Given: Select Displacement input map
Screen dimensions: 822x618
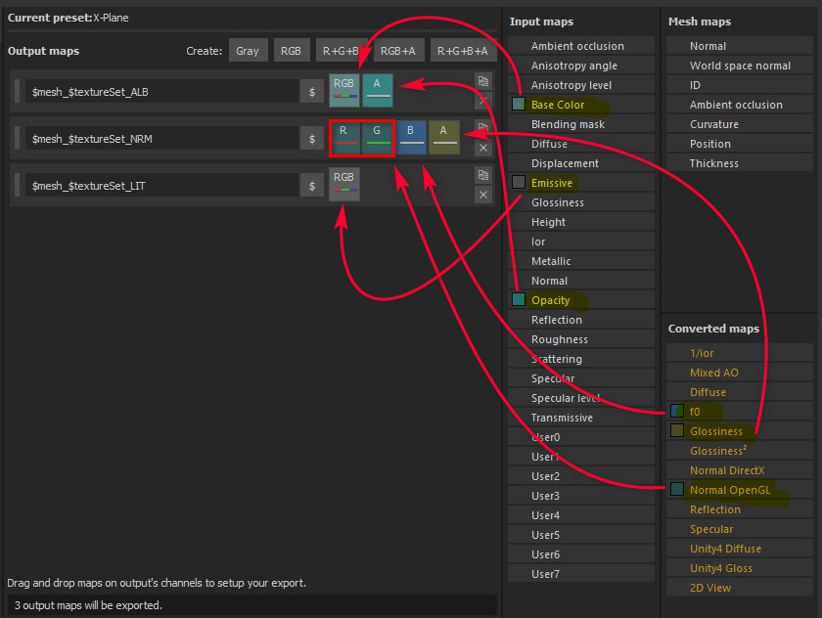Looking at the screenshot, I should (x=581, y=163).
